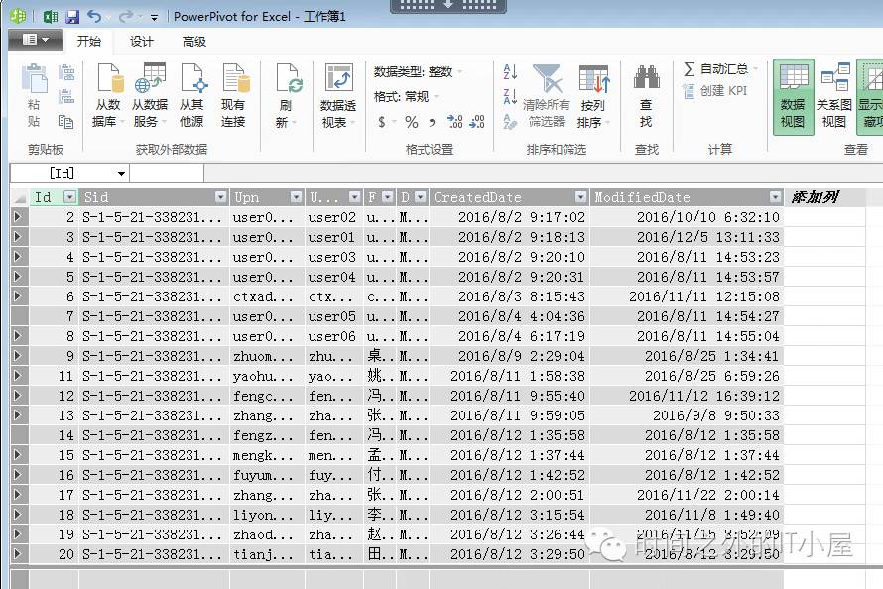The height and width of the screenshot is (589, 883).
Task: Click cell 2016/8/3 8:15:43
Action: [x=509, y=296]
